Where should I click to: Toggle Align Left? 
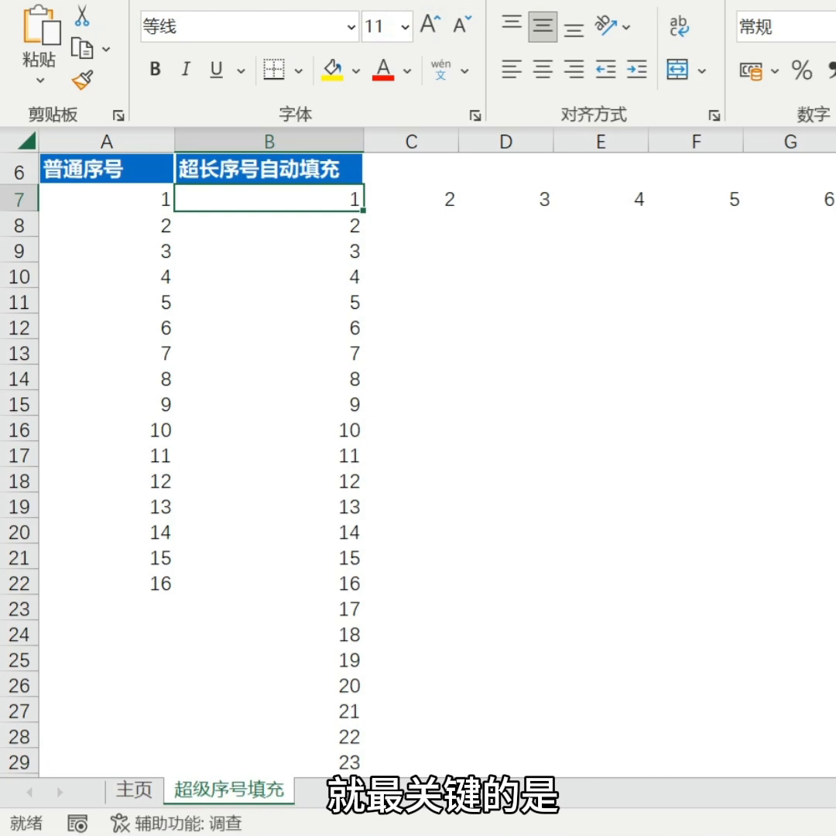[512, 70]
